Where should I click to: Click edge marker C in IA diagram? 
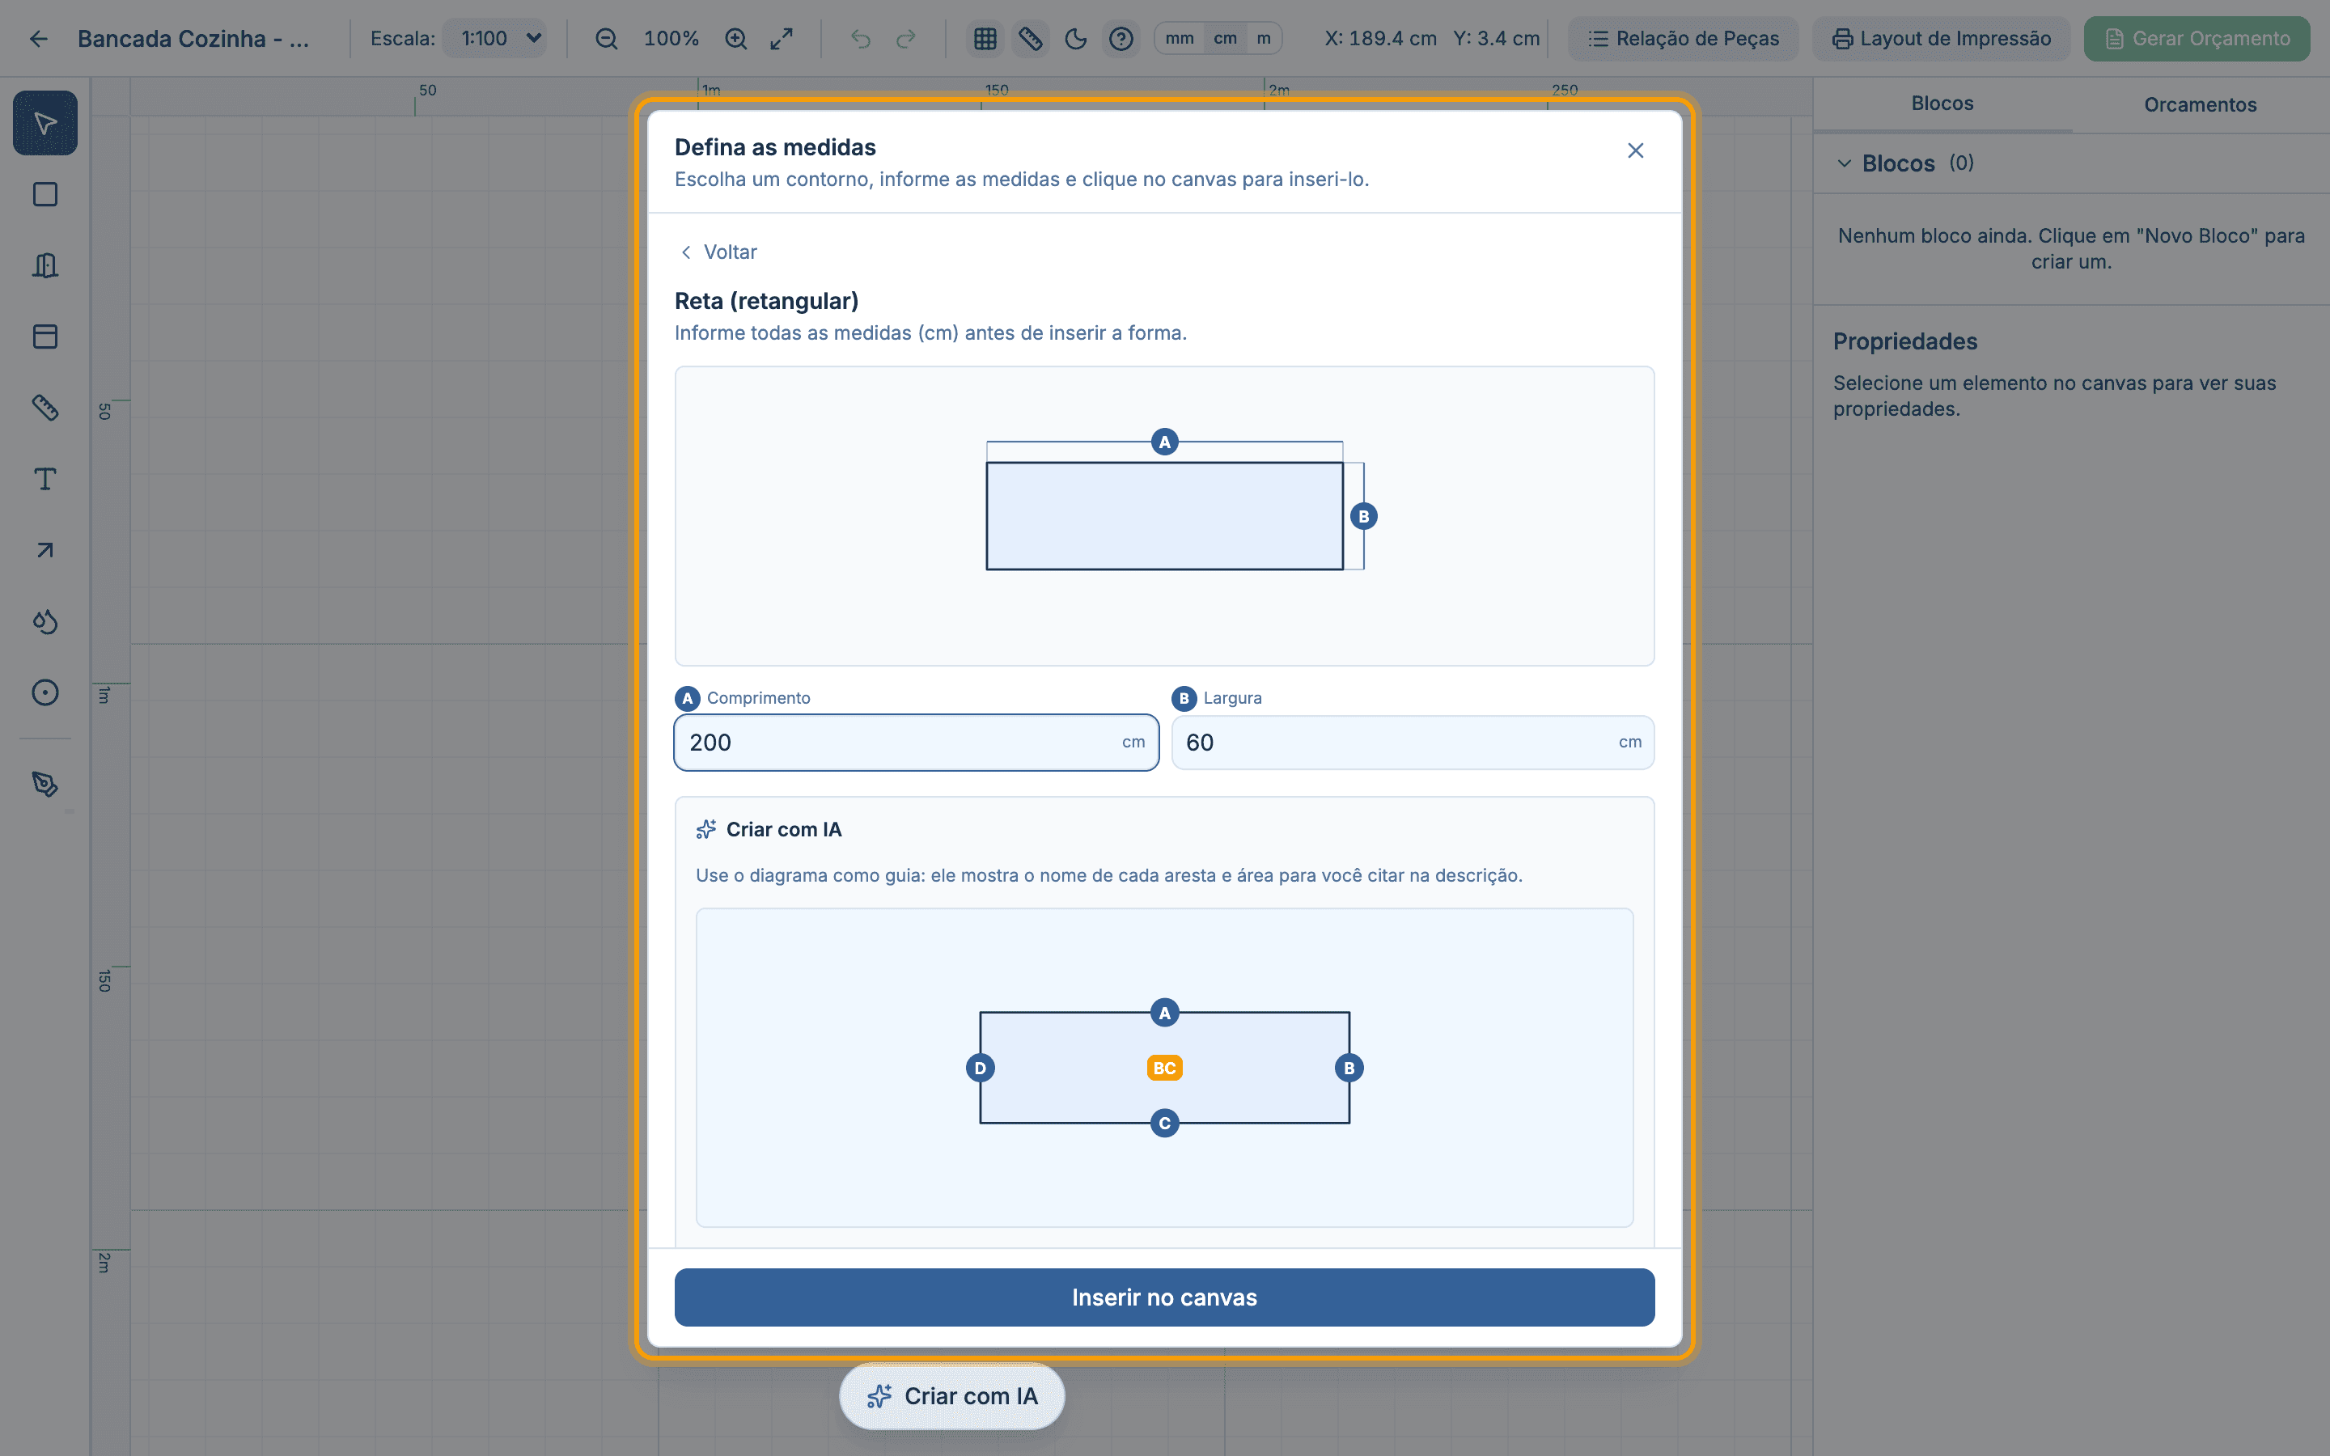tap(1164, 1123)
